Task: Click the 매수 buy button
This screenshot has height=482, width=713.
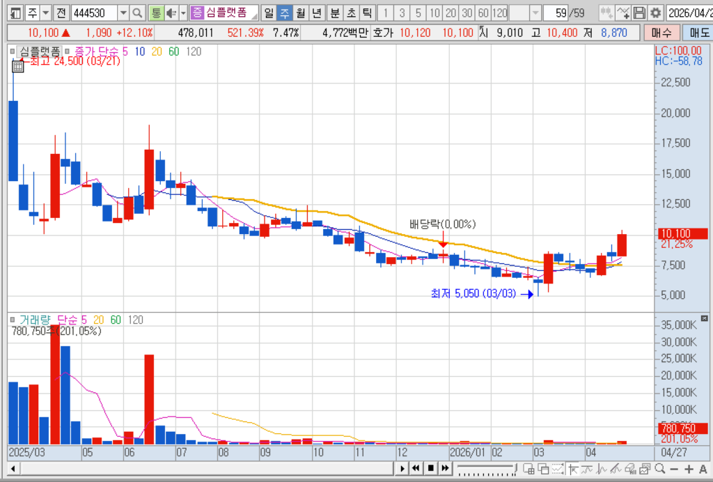Action: [x=661, y=33]
